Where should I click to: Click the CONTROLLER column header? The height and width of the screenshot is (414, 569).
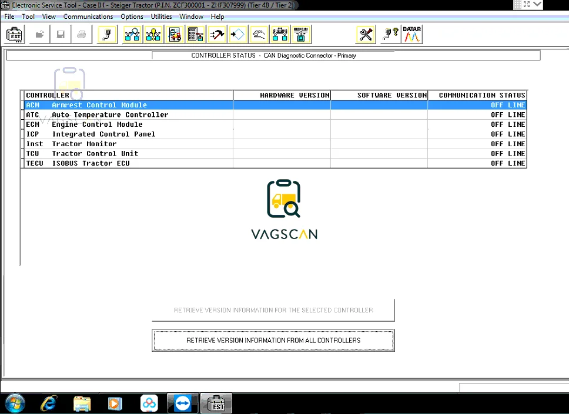click(x=129, y=95)
